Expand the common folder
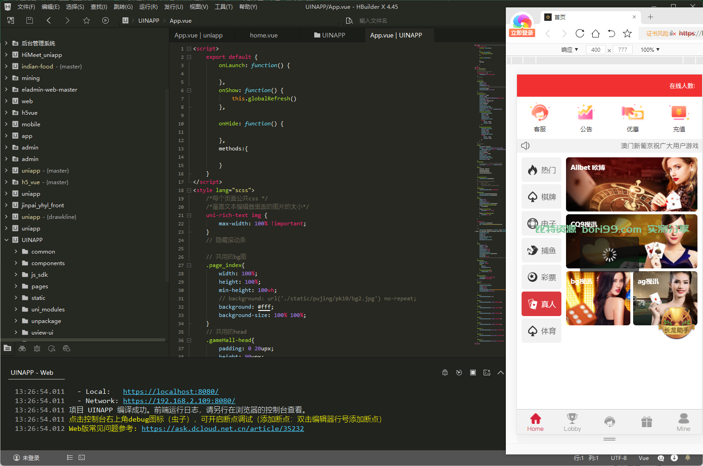The height and width of the screenshot is (466, 703). pos(16,251)
